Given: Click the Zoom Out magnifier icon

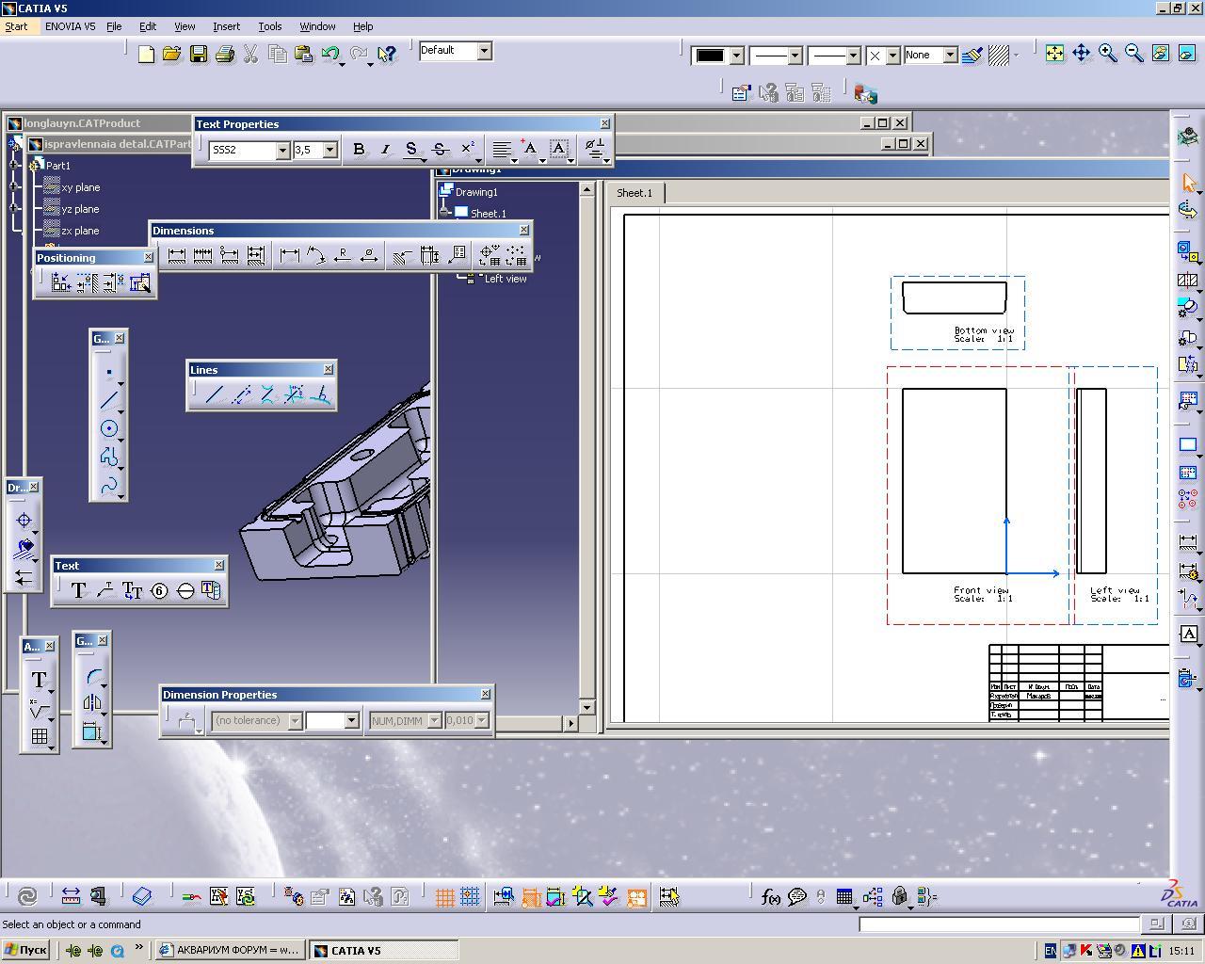Looking at the screenshot, I should (x=1134, y=54).
